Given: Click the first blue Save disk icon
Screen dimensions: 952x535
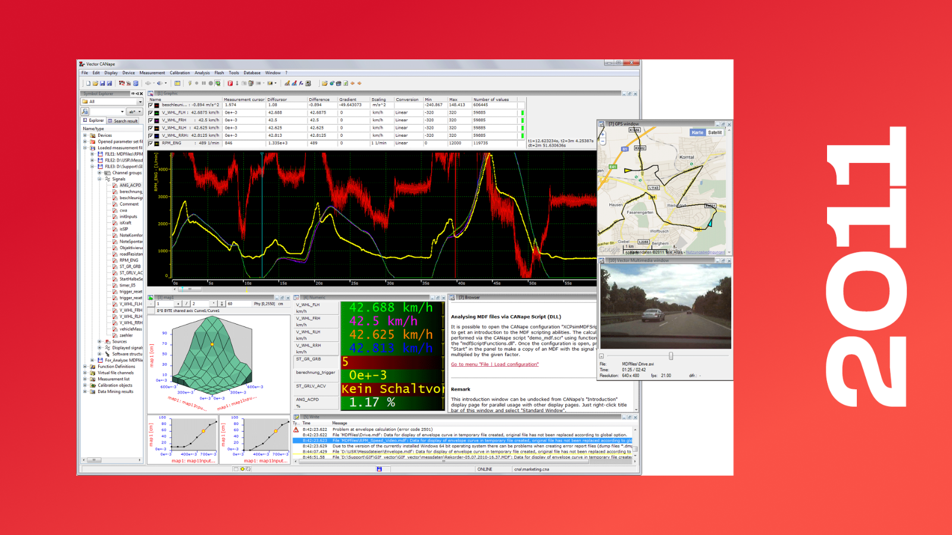Looking at the screenshot, I should coord(102,83).
